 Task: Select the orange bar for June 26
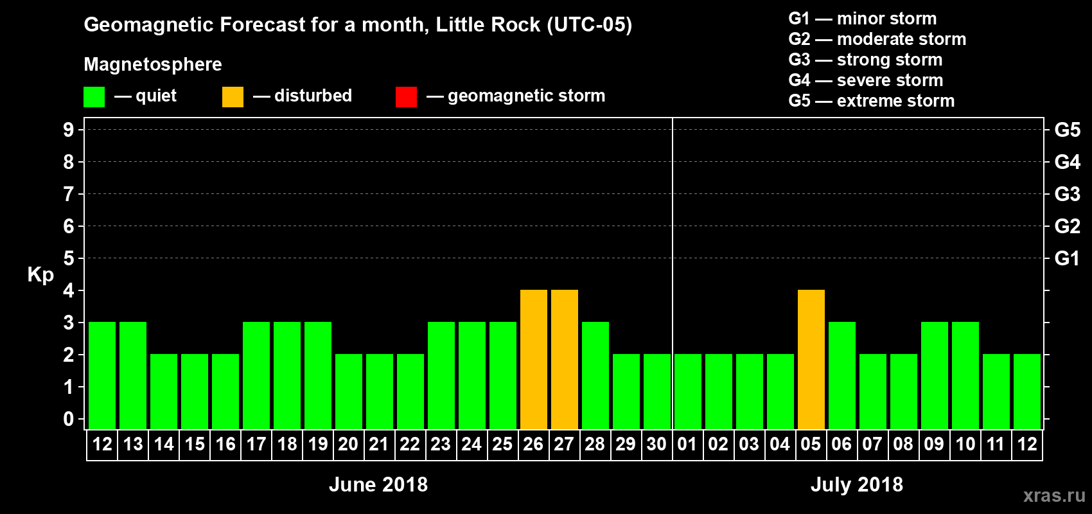tap(534, 359)
